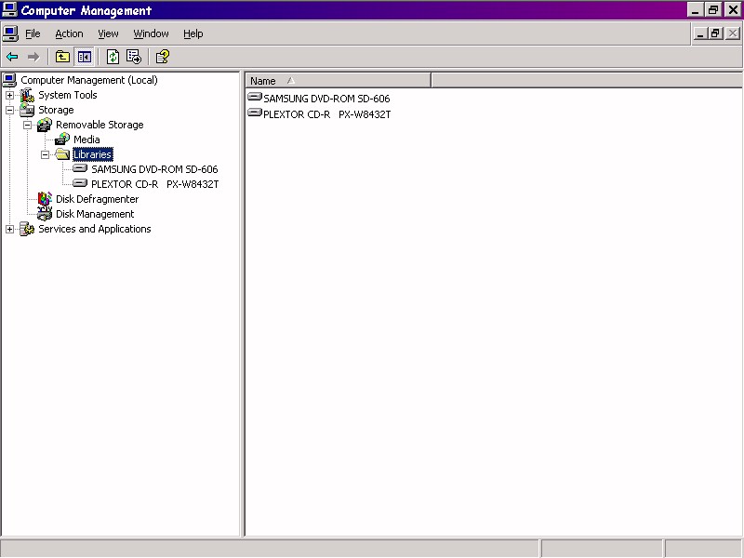
Task: Open the Action menu
Action: pyautogui.click(x=69, y=33)
